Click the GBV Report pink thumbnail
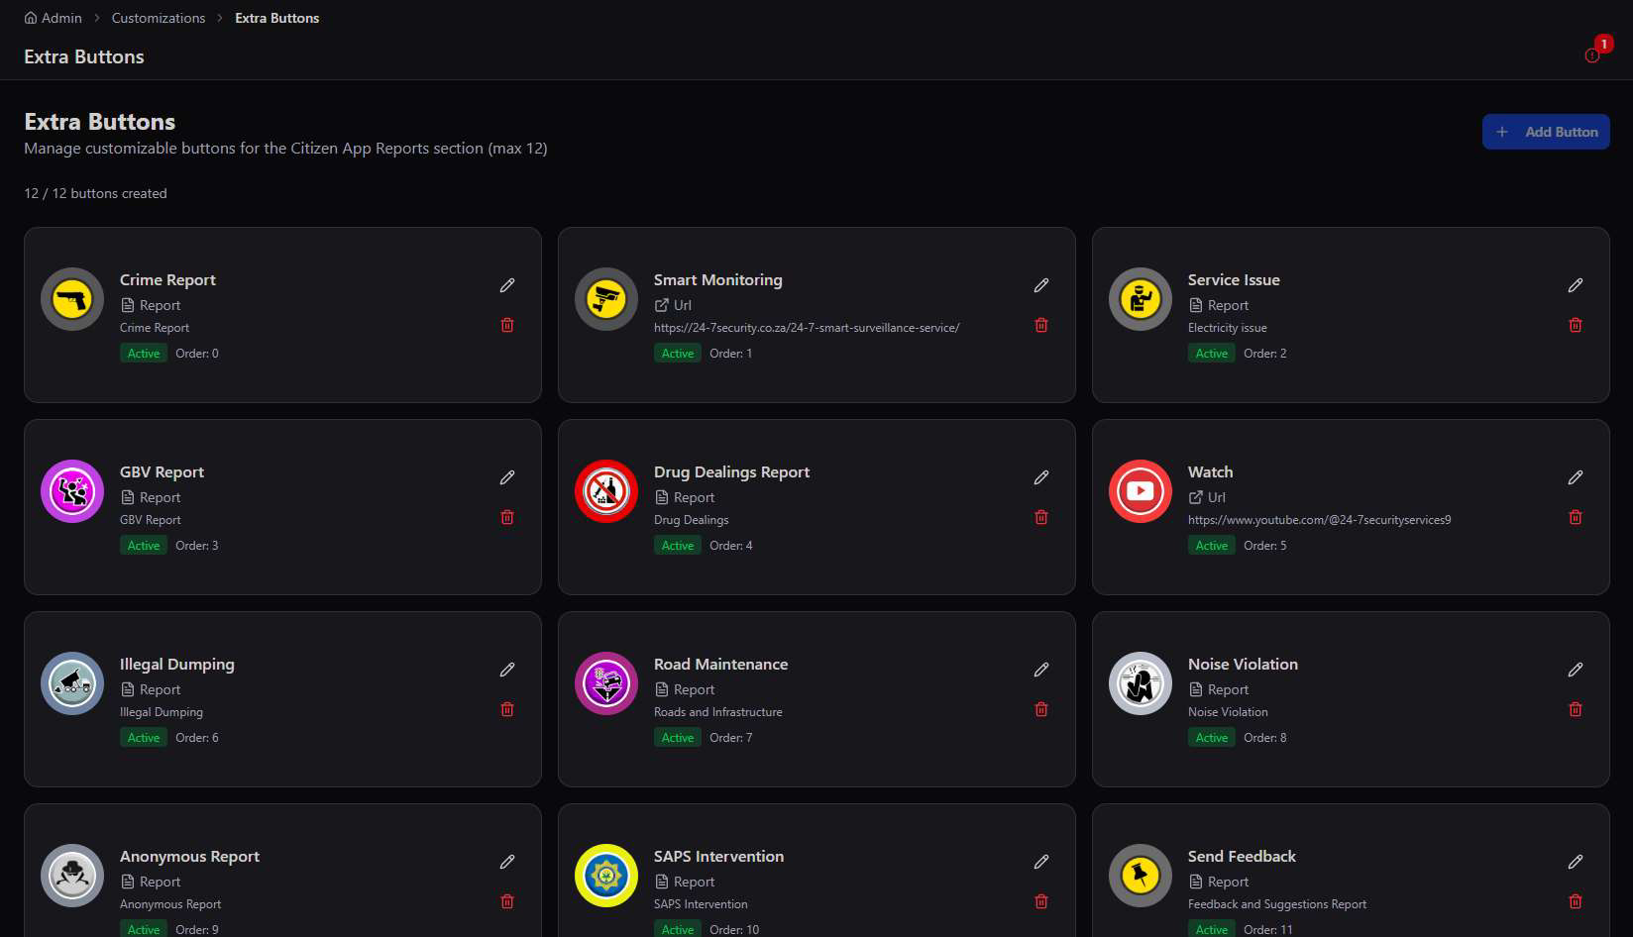Image resolution: width=1633 pixels, height=937 pixels. click(72, 491)
